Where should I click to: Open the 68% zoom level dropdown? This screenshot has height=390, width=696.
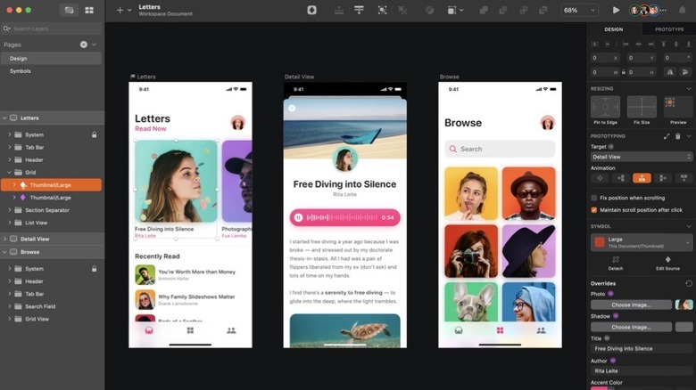tap(579, 10)
